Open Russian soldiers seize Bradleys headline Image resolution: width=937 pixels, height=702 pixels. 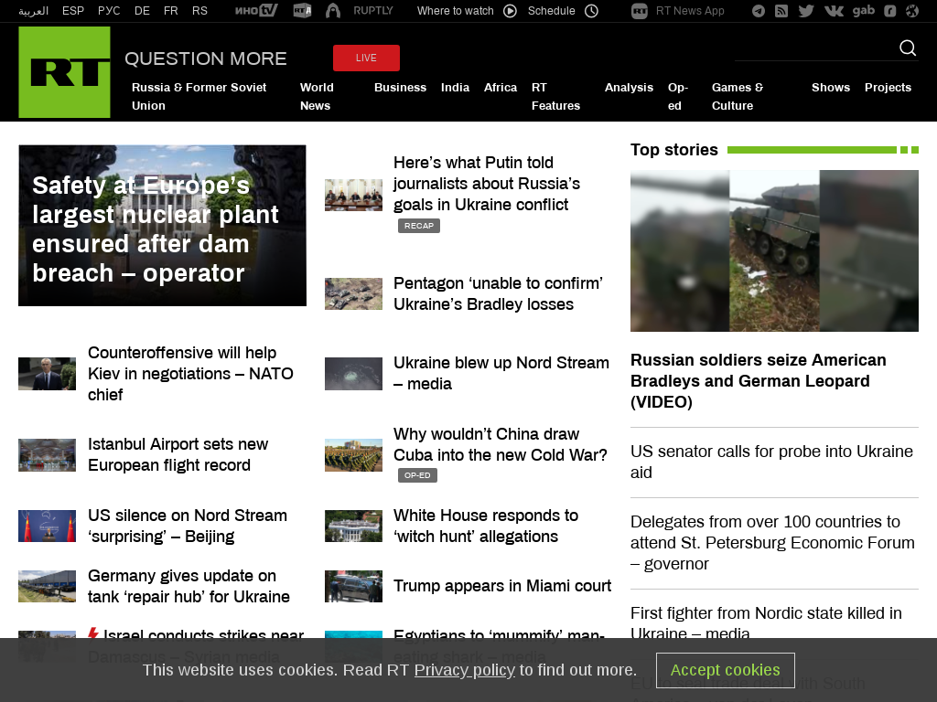[759, 381]
